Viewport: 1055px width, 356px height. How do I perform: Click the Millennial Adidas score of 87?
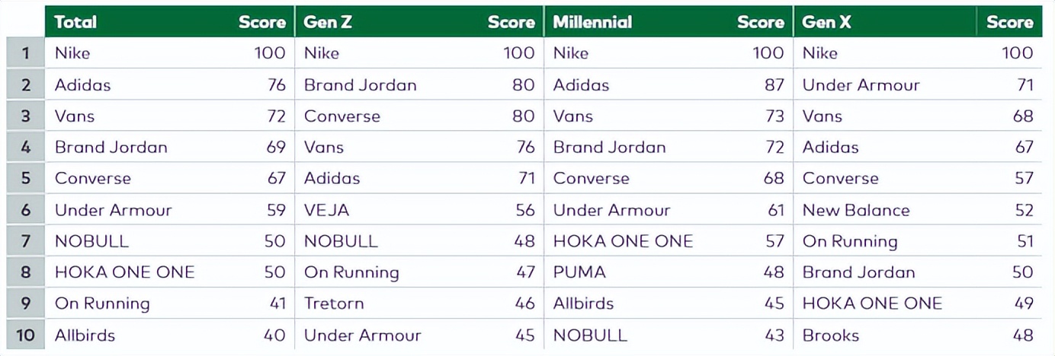tap(774, 85)
